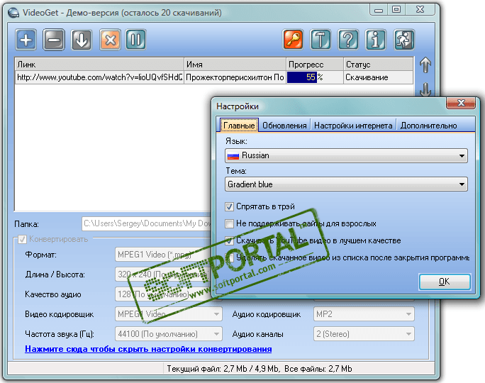Click the orange cancel X toolbar icon
The image size is (485, 383).
(110, 40)
